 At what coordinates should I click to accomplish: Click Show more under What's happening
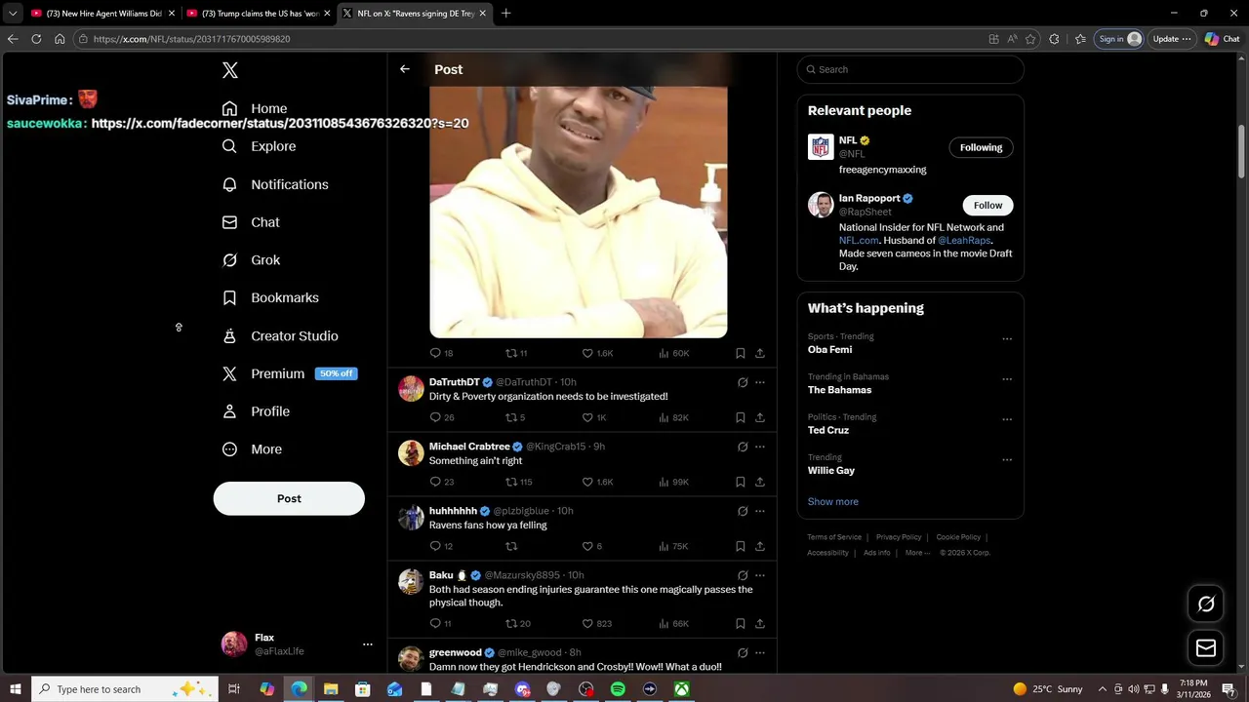[833, 501]
